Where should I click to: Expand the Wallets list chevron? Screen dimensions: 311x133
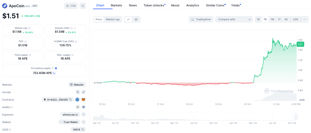coord(84,122)
